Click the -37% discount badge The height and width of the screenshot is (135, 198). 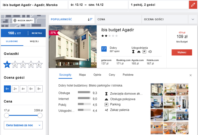click(54, 33)
